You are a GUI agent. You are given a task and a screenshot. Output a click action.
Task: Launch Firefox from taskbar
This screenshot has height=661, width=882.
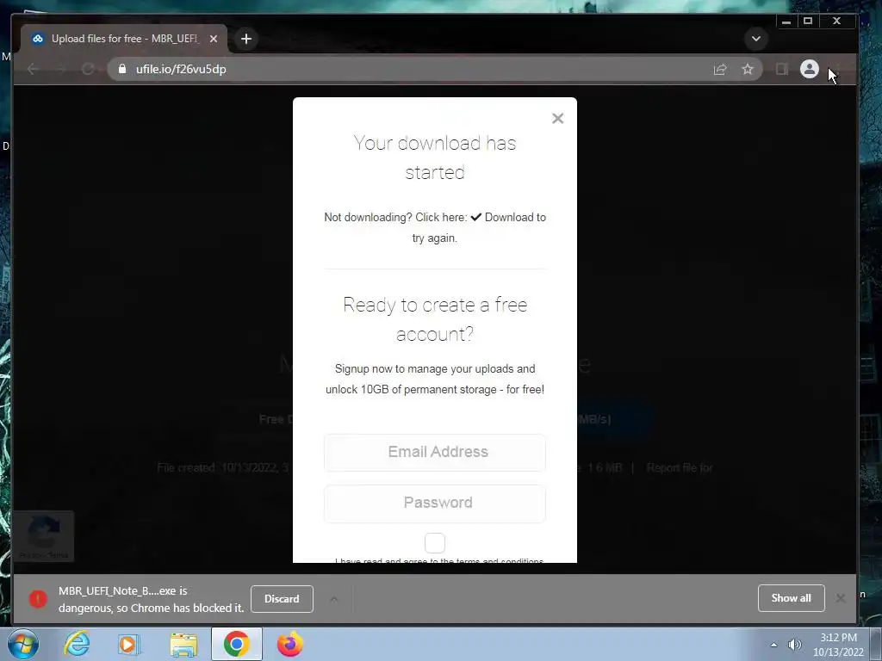[290, 644]
